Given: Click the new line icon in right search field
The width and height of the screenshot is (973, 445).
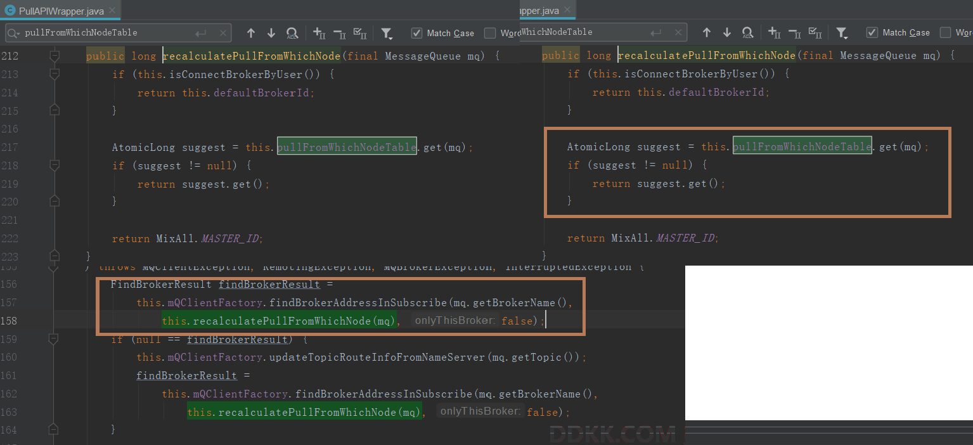Looking at the screenshot, I should point(657,33).
